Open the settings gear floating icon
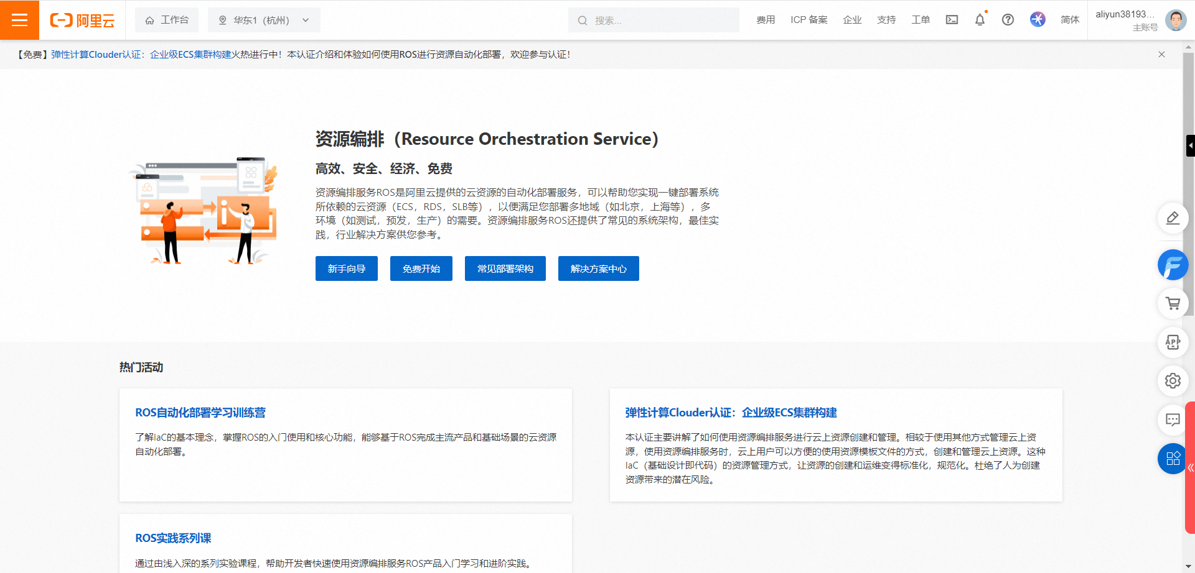 point(1173,381)
